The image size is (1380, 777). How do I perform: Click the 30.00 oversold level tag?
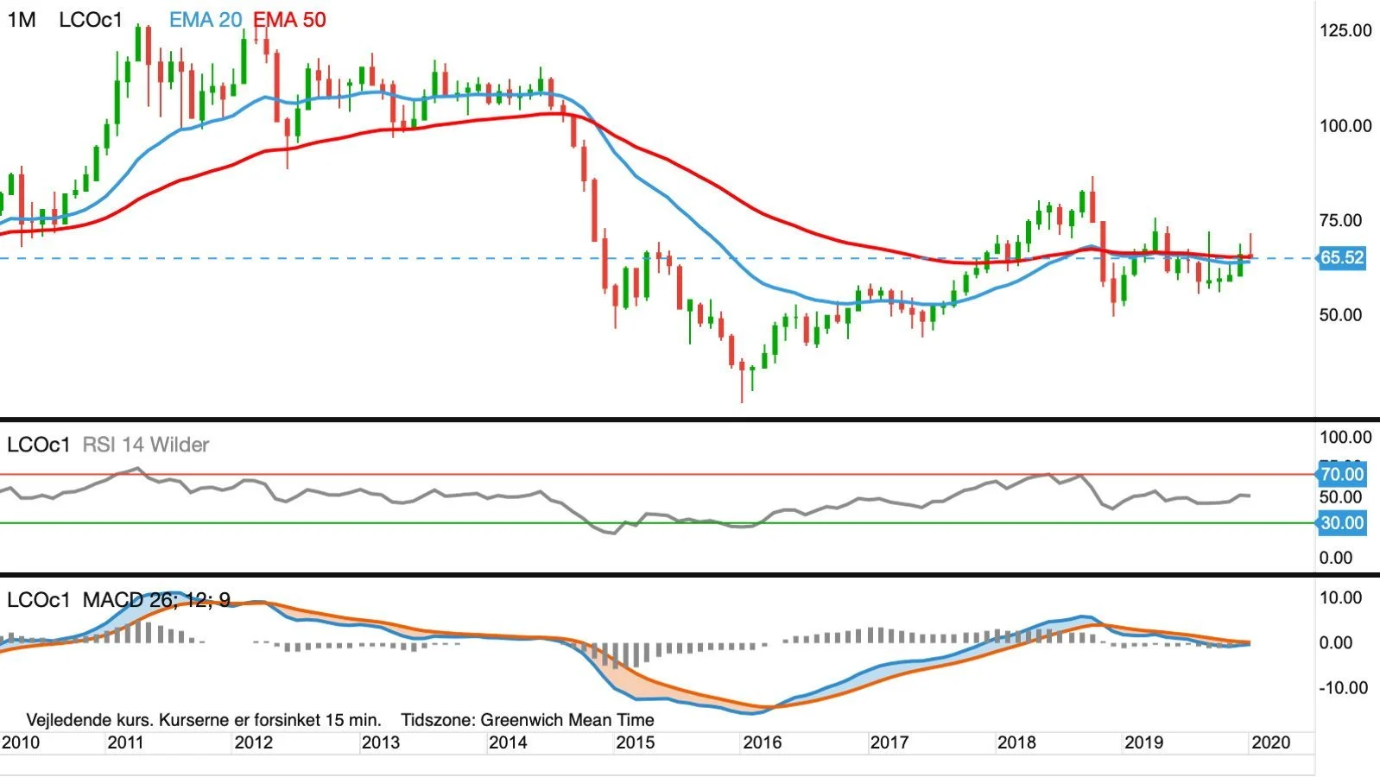[x=1341, y=522]
